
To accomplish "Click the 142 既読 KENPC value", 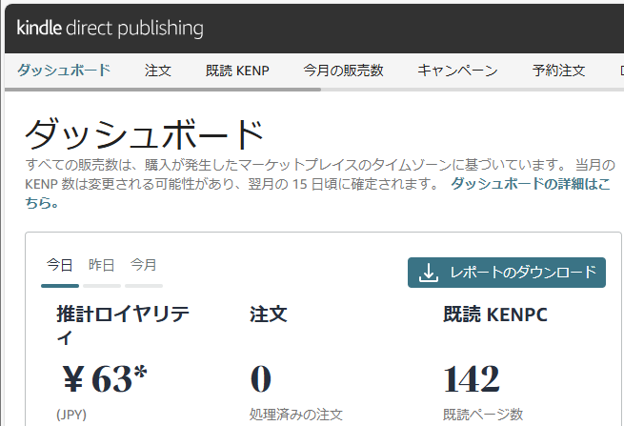I will [x=472, y=378].
